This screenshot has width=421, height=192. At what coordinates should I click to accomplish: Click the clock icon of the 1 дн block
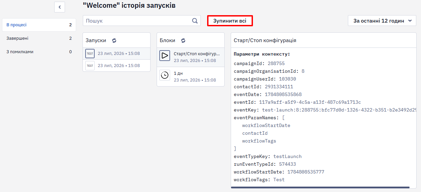click(x=165, y=75)
